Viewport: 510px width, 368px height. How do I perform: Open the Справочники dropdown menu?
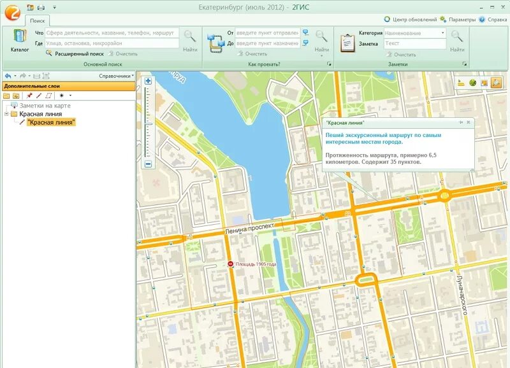click(116, 76)
